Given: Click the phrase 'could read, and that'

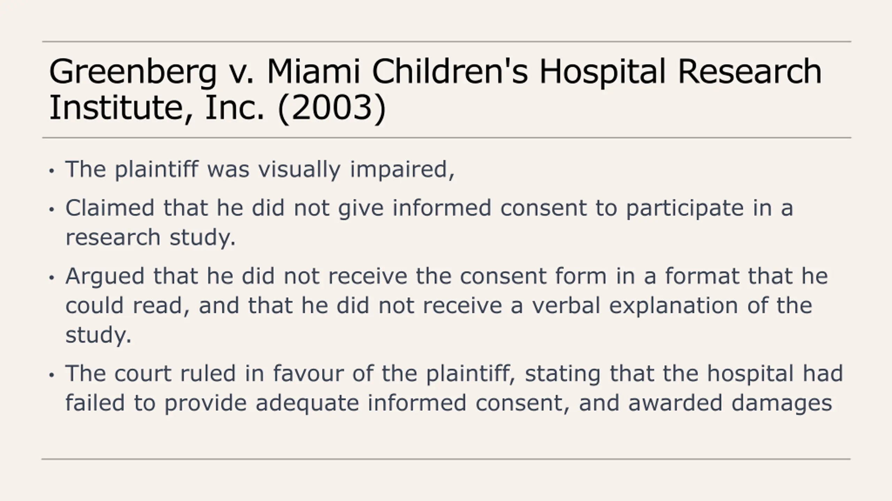Looking at the screenshot, I should click(x=179, y=306).
